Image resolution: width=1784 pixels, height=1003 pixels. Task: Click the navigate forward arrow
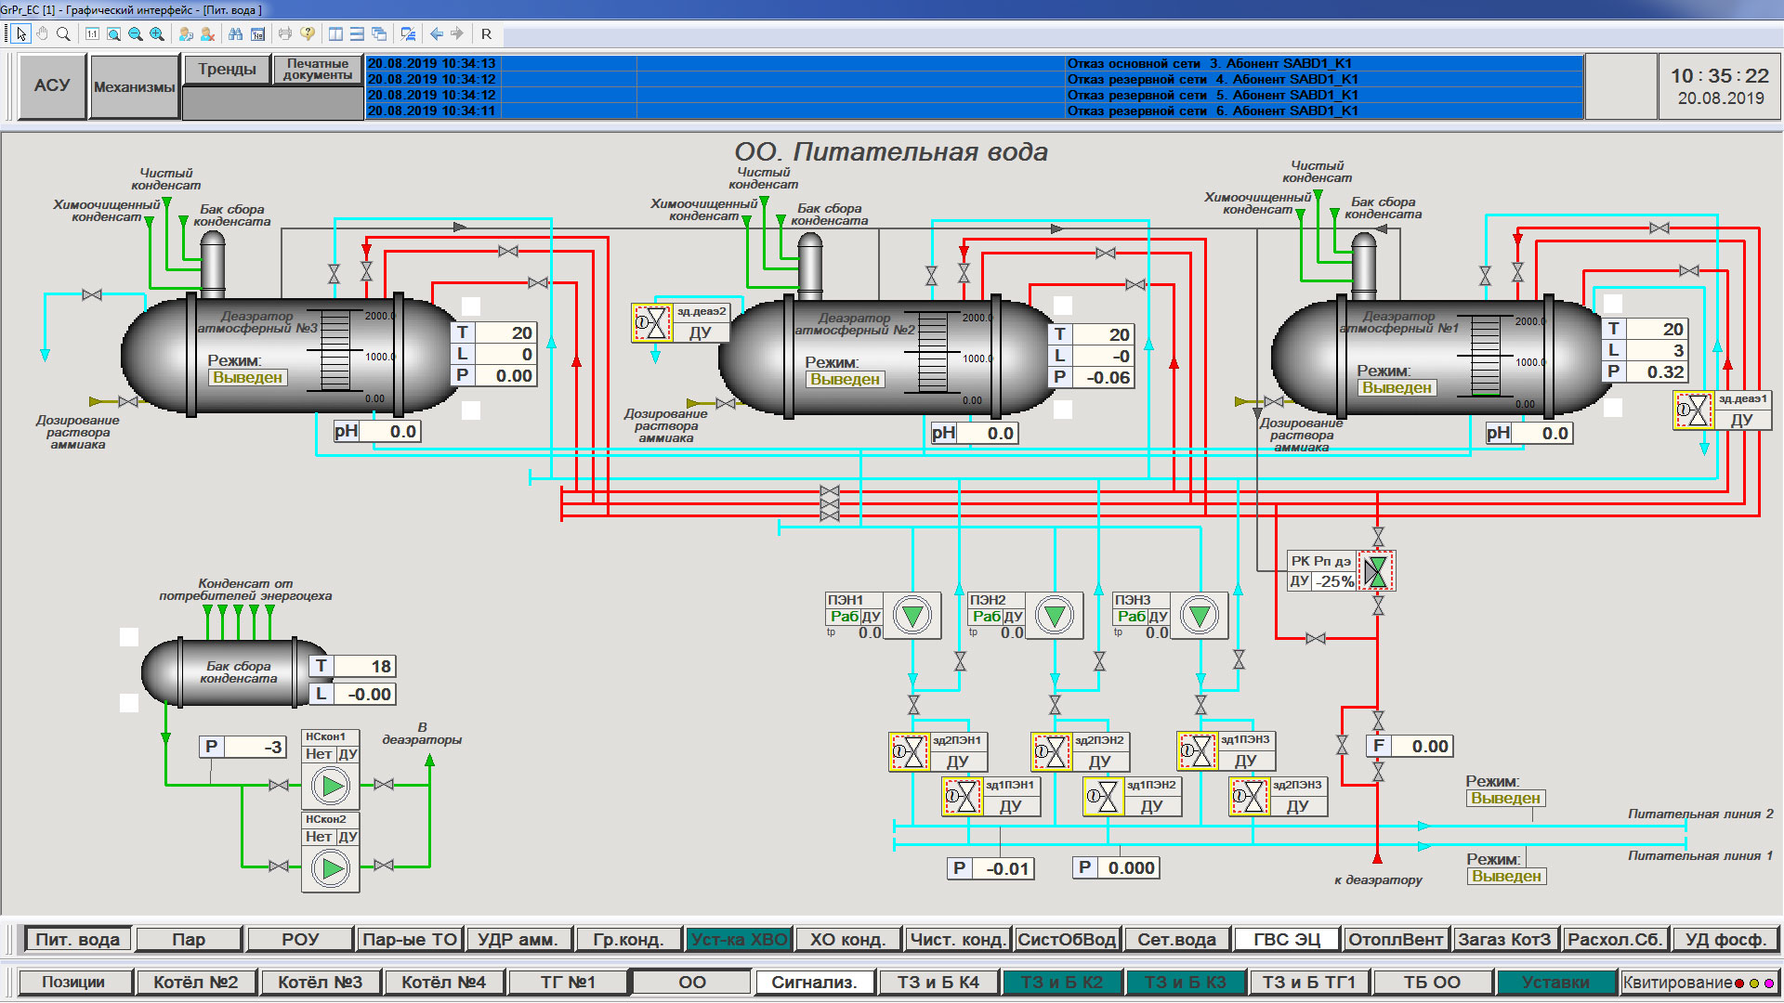(457, 34)
